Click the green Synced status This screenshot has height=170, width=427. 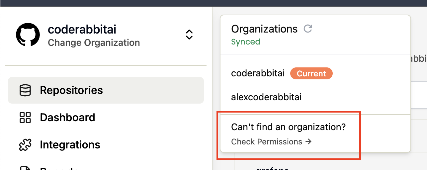click(x=246, y=42)
